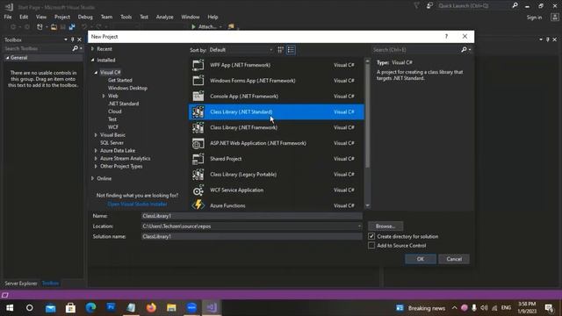This screenshot has height=316, width=562.
Task: Click the template list scroll-down arrow
Action: 367,205
